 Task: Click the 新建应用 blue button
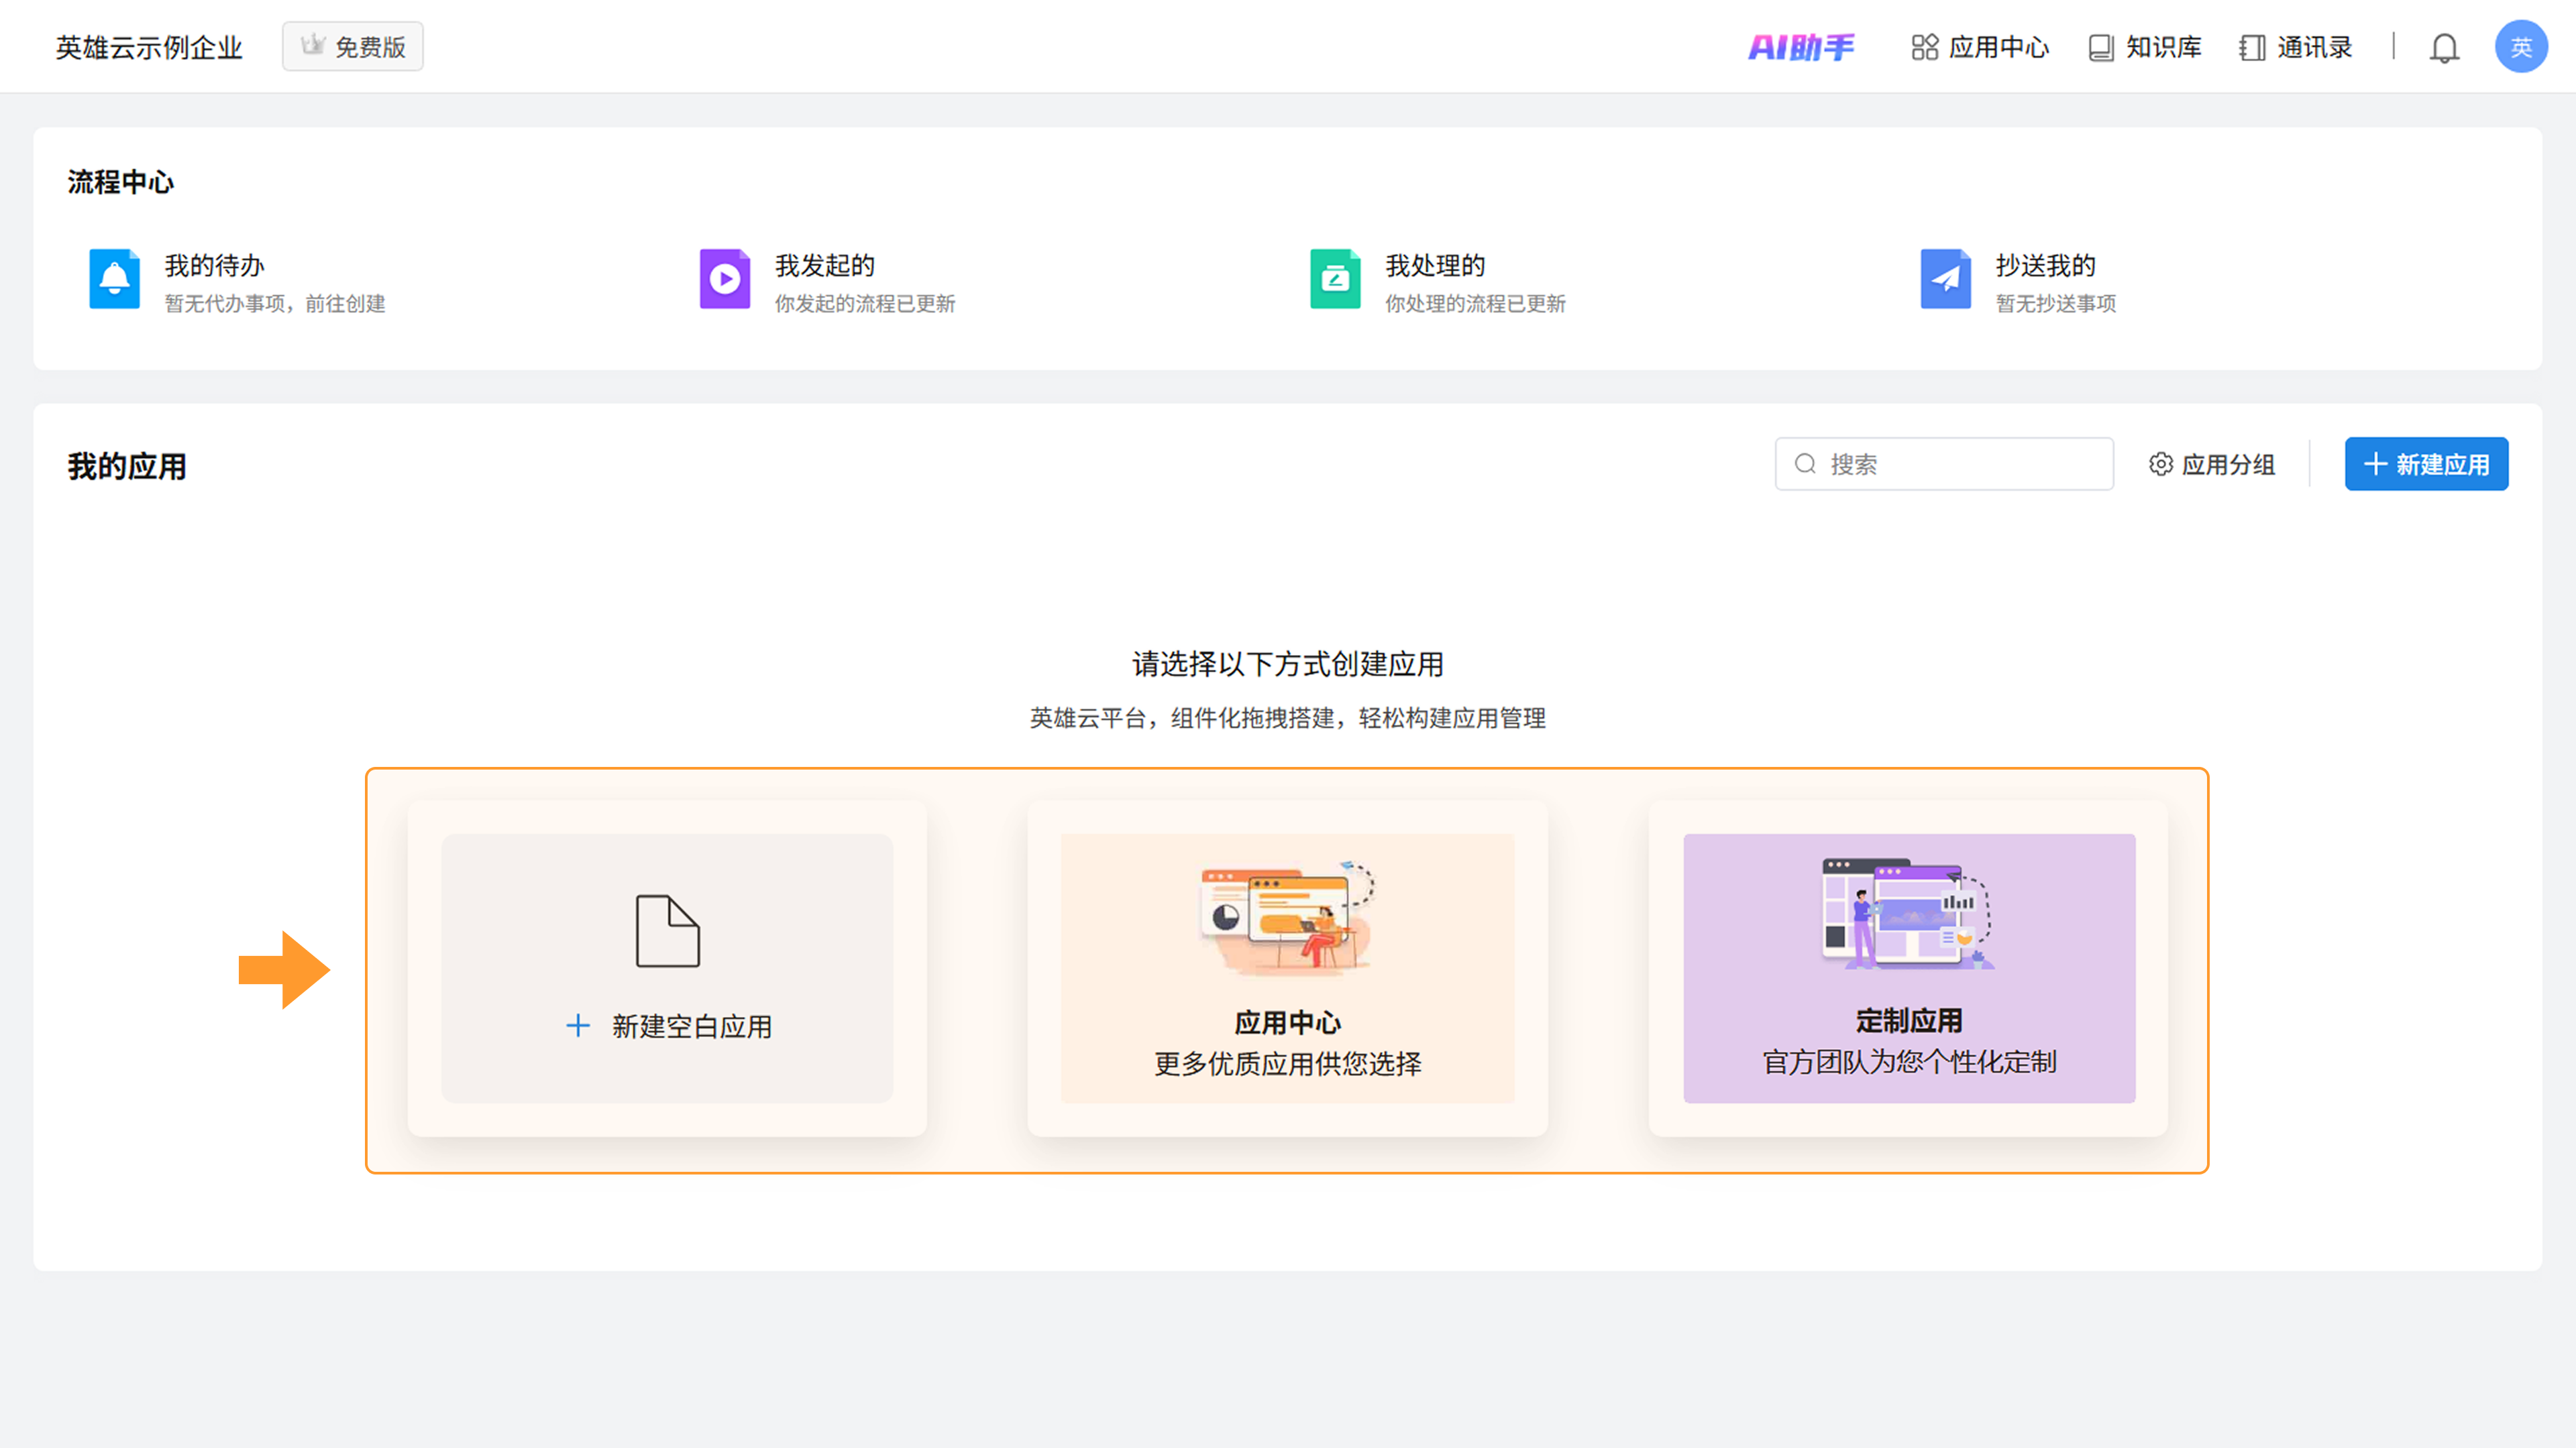[2426, 465]
